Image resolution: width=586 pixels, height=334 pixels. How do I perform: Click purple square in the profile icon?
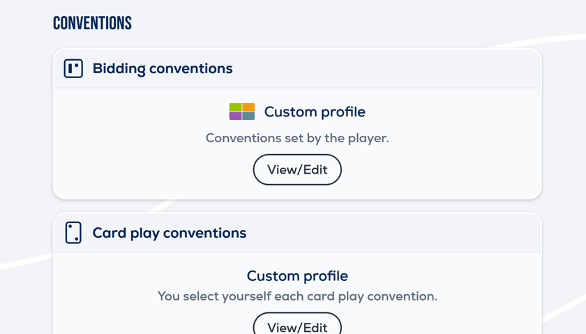coord(236,116)
